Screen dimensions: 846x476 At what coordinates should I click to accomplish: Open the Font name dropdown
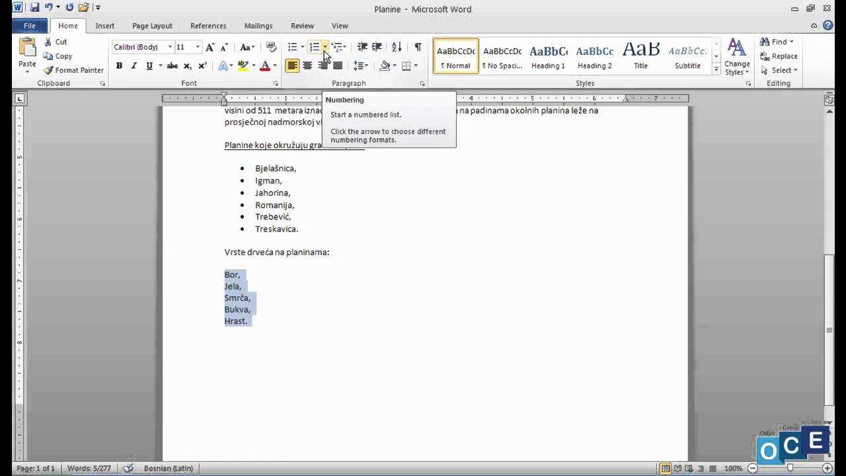click(x=170, y=47)
